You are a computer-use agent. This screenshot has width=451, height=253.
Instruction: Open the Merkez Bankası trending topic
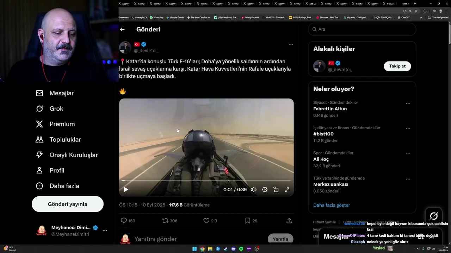click(x=330, y=184)
